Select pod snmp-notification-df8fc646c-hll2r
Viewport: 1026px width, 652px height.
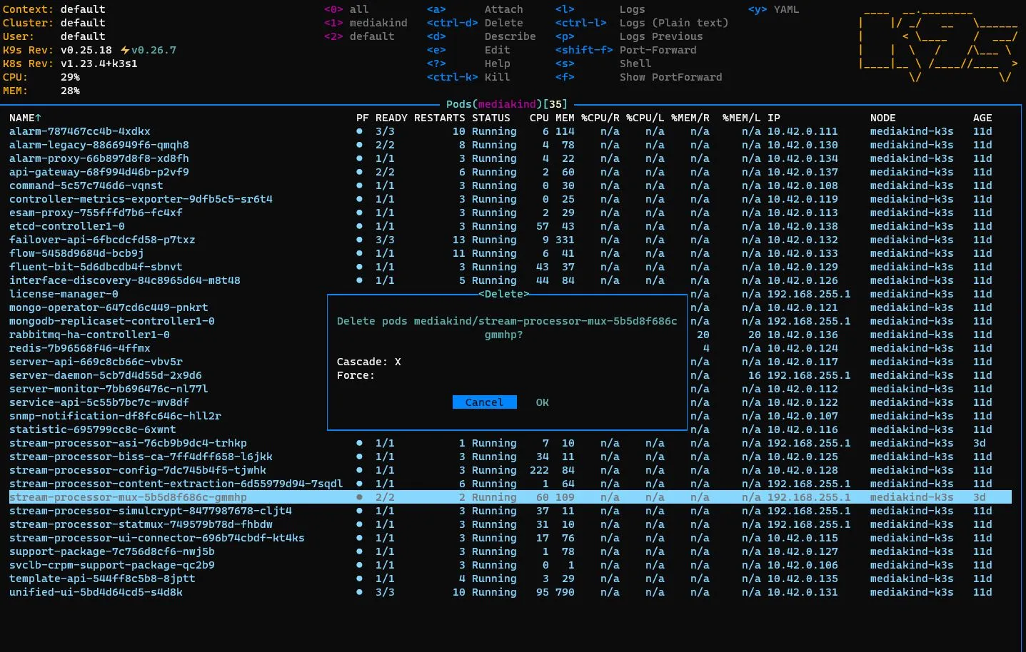pyautogui.click(x=115, y=416)
